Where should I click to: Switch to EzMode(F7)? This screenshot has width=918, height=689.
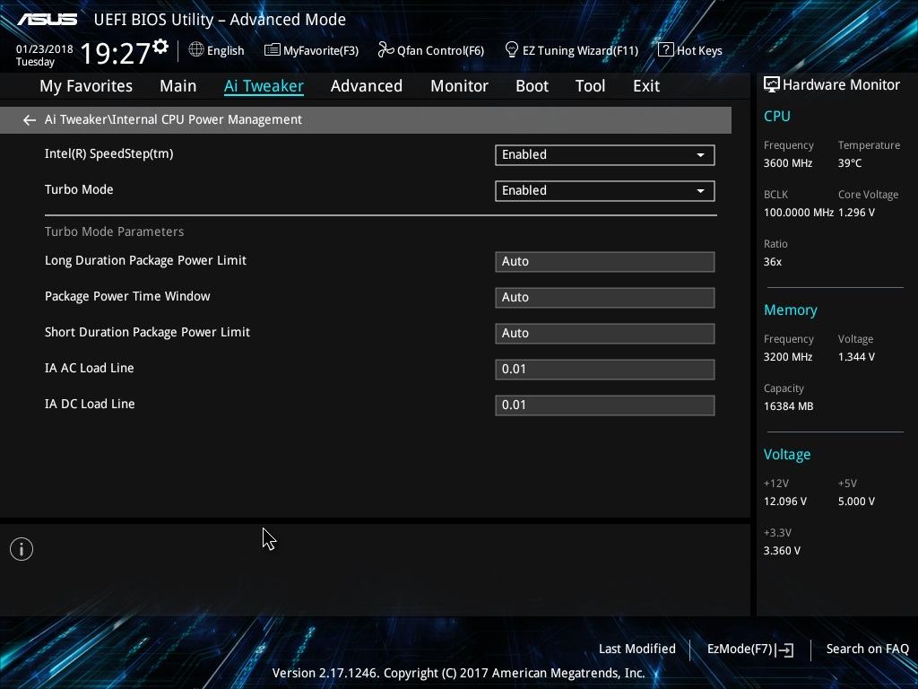click(750, 650)
